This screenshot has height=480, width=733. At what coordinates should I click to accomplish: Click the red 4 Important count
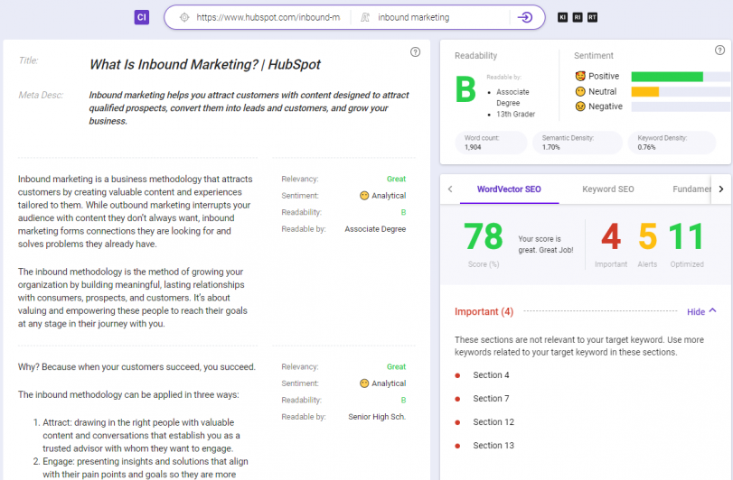click(x=611, y=236)
